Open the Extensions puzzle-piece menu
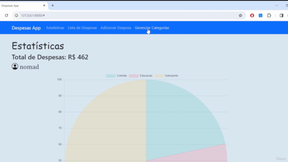The width and height of the screenshot is (288, 162). 269,15
